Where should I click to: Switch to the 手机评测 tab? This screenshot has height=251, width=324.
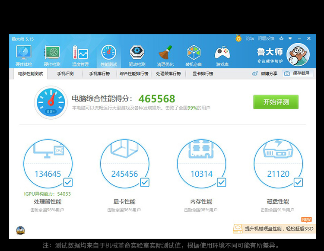pyautogui.click(x=65, y=73)
